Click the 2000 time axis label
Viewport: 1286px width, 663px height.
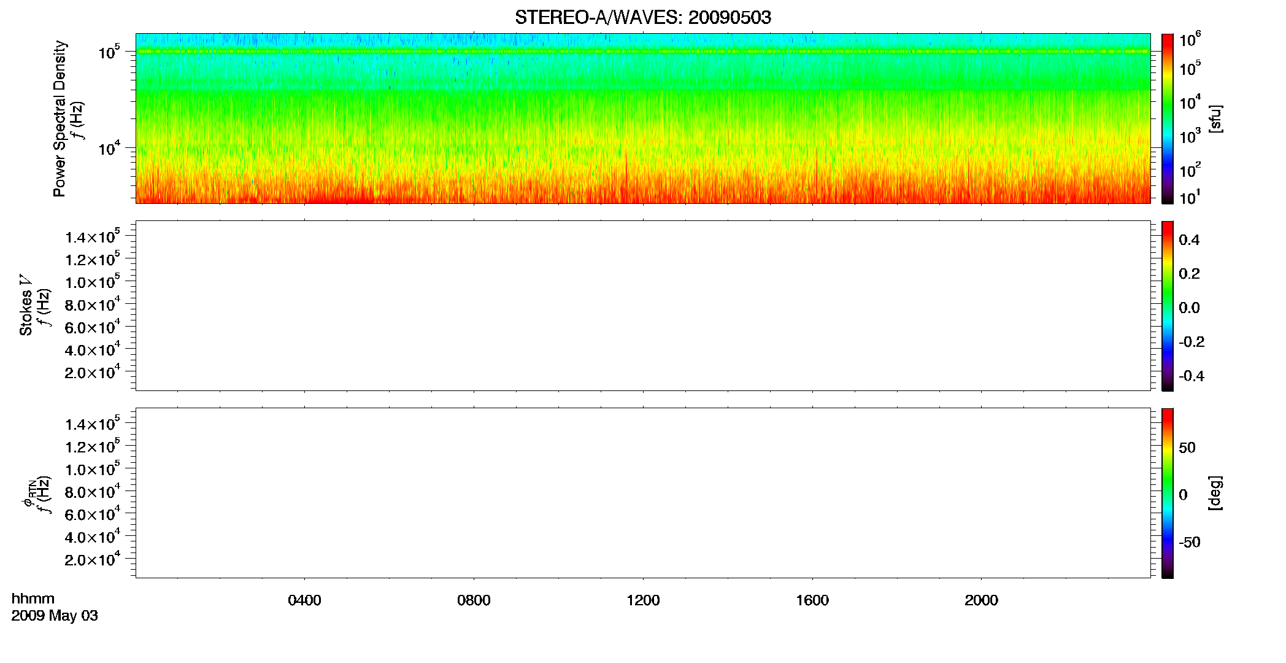(981, 600)
